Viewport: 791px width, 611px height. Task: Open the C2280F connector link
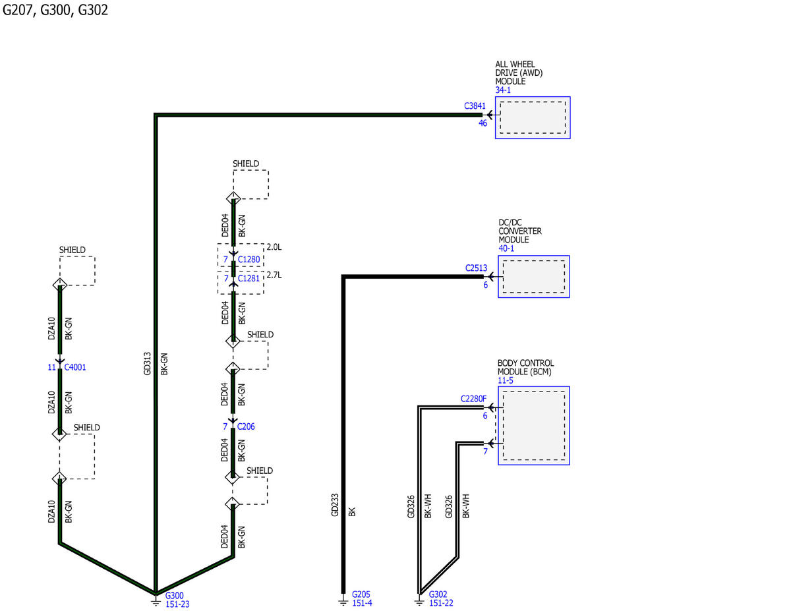473,399
